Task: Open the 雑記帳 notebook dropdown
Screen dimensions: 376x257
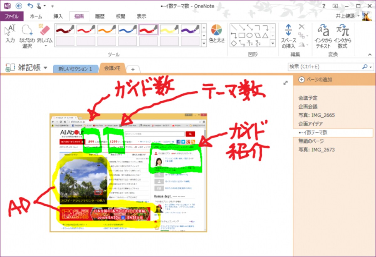Action: coord(45,68)
